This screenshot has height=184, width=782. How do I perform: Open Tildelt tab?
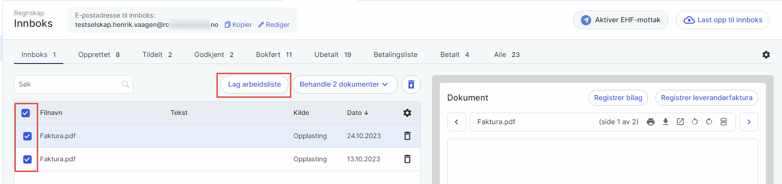point(157,55)
